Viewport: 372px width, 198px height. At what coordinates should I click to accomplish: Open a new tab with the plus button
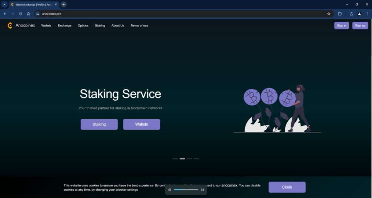click(64, 4)
